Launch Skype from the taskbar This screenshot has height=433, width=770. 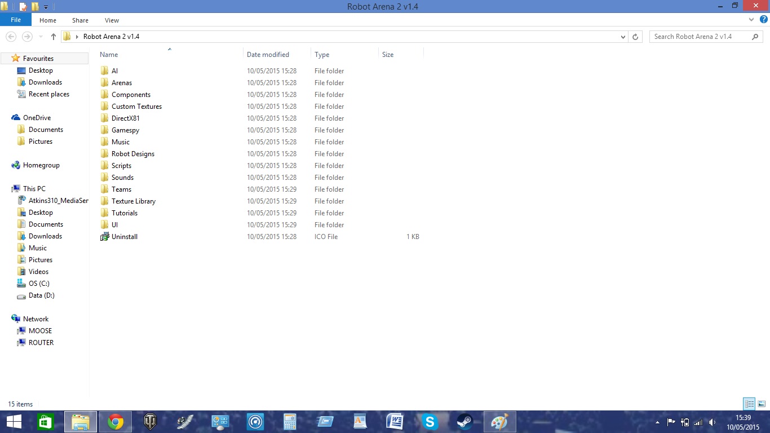[x=430, y=422]
